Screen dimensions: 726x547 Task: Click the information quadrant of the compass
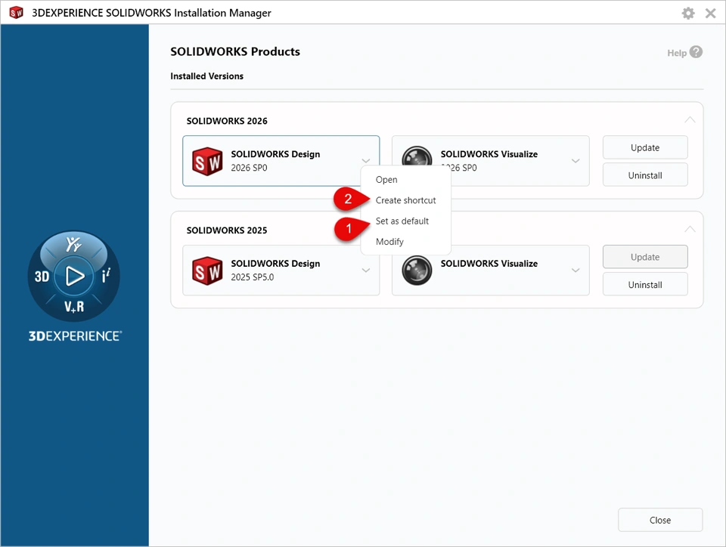106,276
